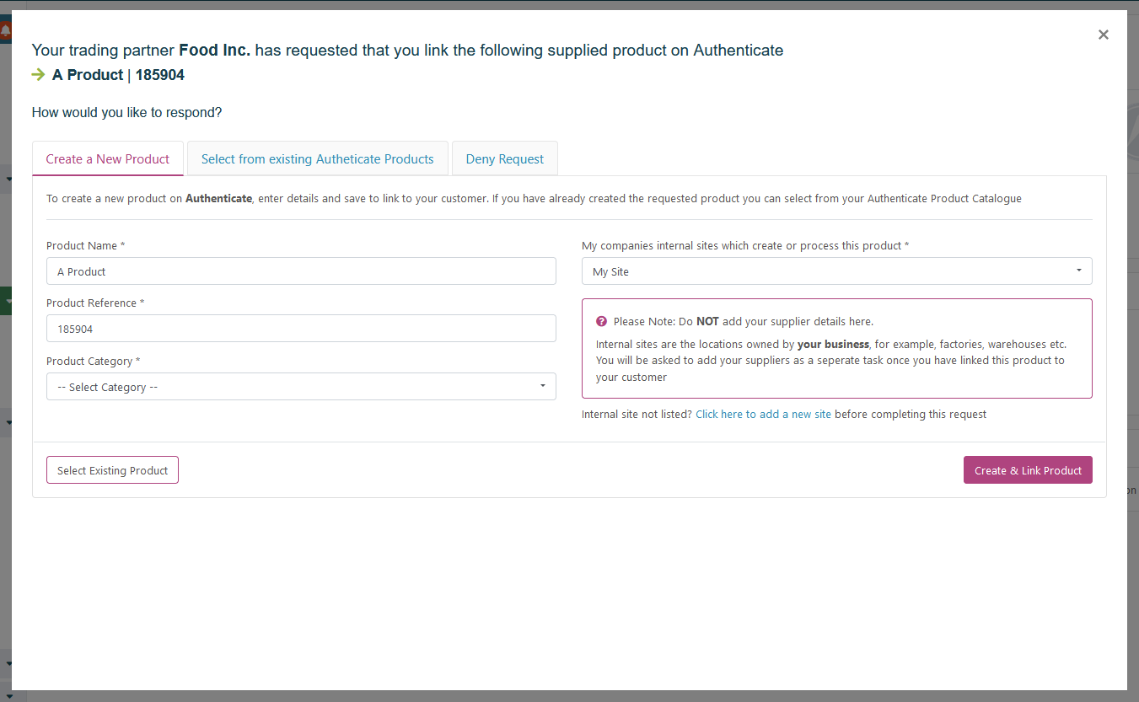Click the Product Category field label

pyautogui.click(x=93, y=361)
